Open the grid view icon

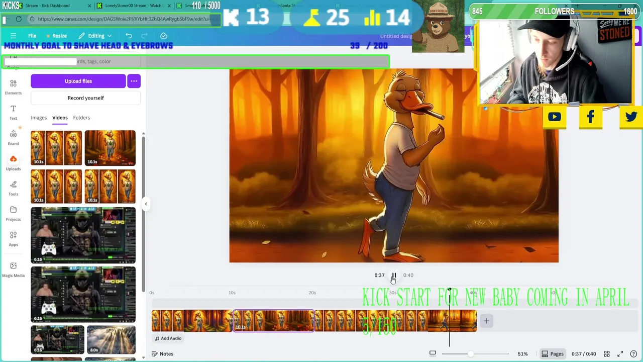point(607,354)
